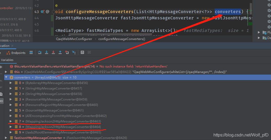Collapse the converters ArrayList node
271x140 pixels.
pyautogui.click(x=6, y=77)
